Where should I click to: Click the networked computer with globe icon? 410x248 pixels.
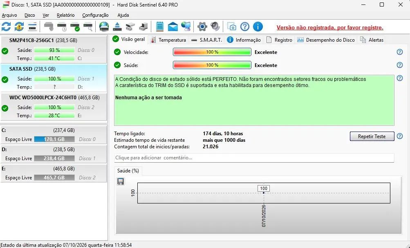click(x=186, y=27)
